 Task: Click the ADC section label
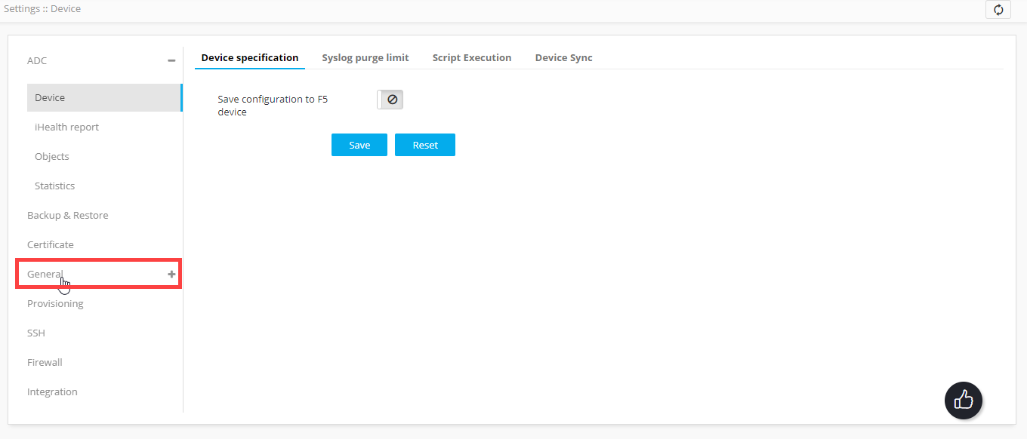pyautogui.click(x=37, y=61)
